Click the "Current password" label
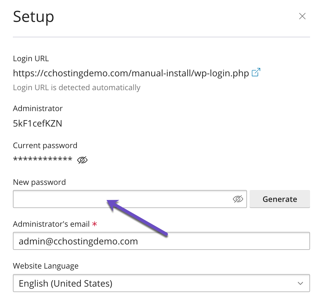321x304 pixels. [45, 146]
